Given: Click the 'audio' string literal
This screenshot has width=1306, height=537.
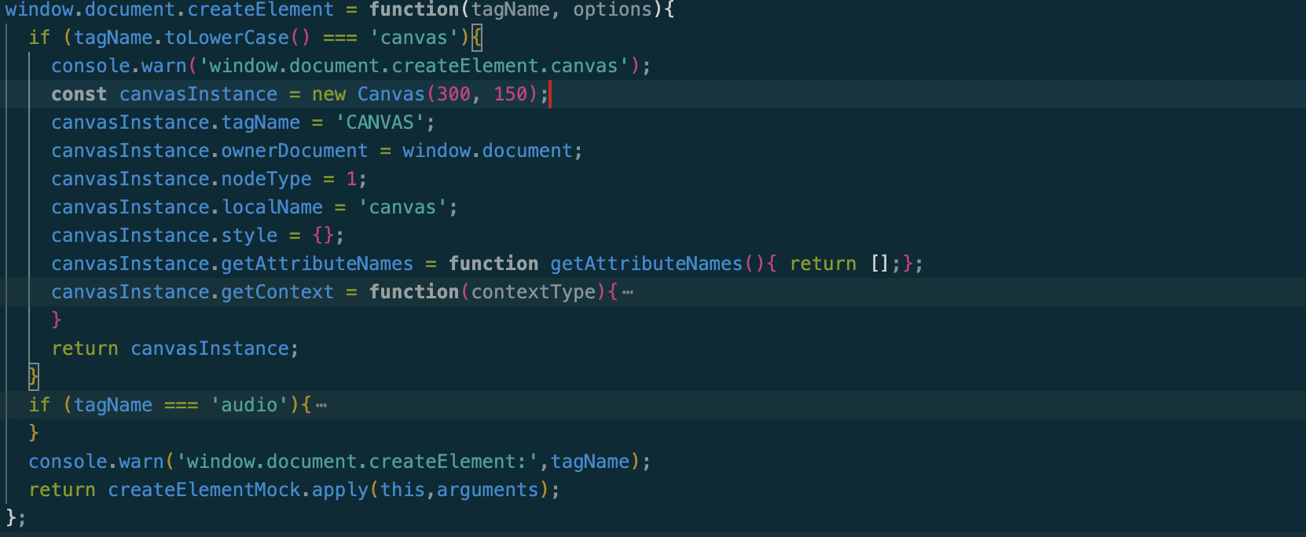Looking at the screenshot, I should [x=249, y=405].
